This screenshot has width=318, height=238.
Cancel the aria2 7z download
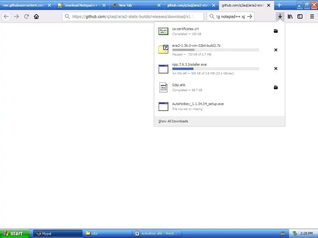point(276,50)
